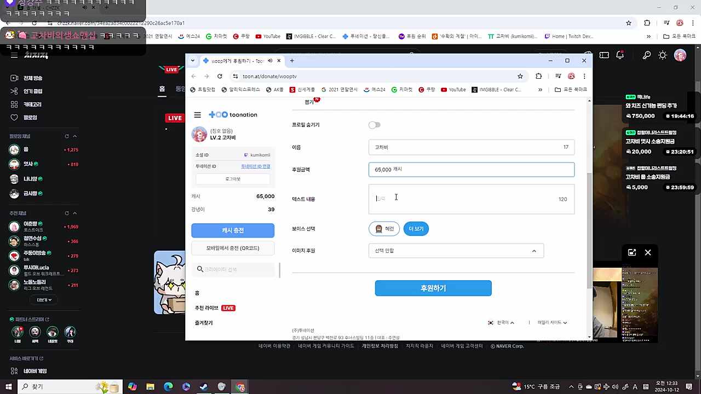The image size is (701, 394).
Task: Close the mini player popup
Action: click(648, 252)
